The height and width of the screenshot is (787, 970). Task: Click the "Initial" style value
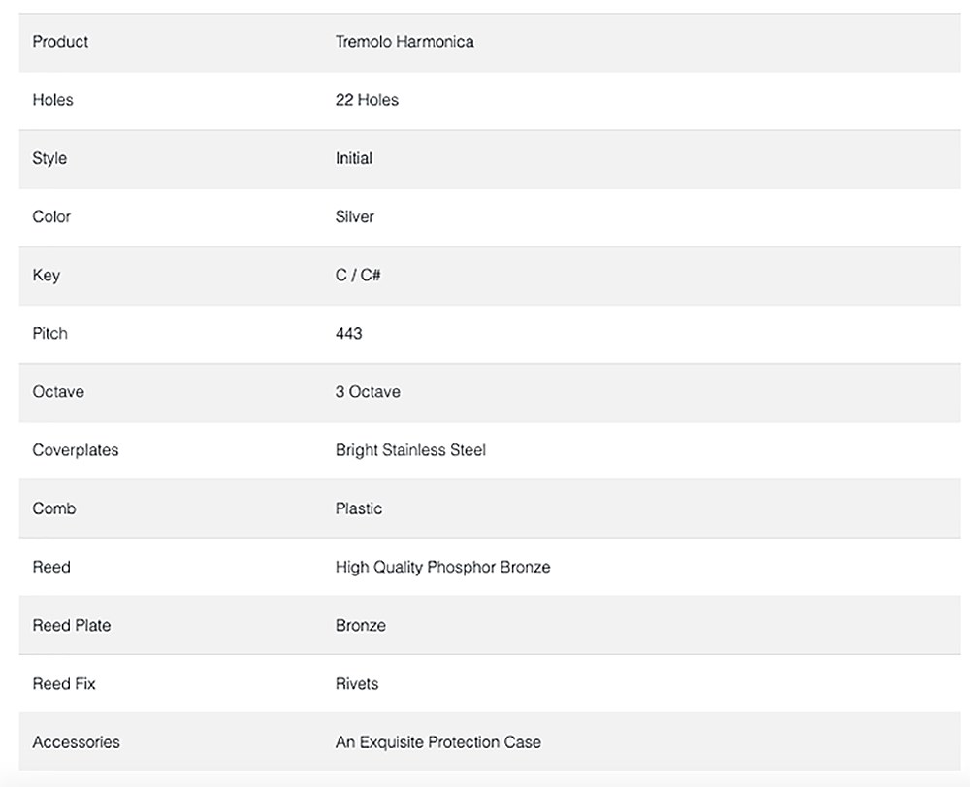(354, 158)
